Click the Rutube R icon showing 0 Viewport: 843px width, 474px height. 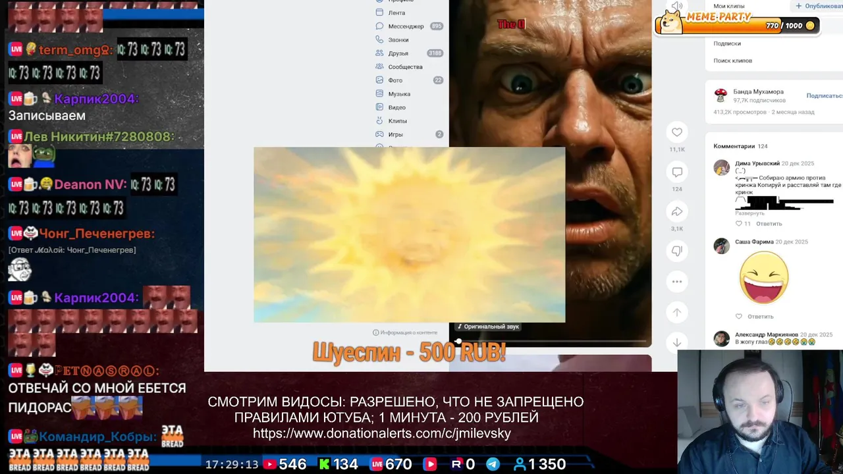pos(456,464)
